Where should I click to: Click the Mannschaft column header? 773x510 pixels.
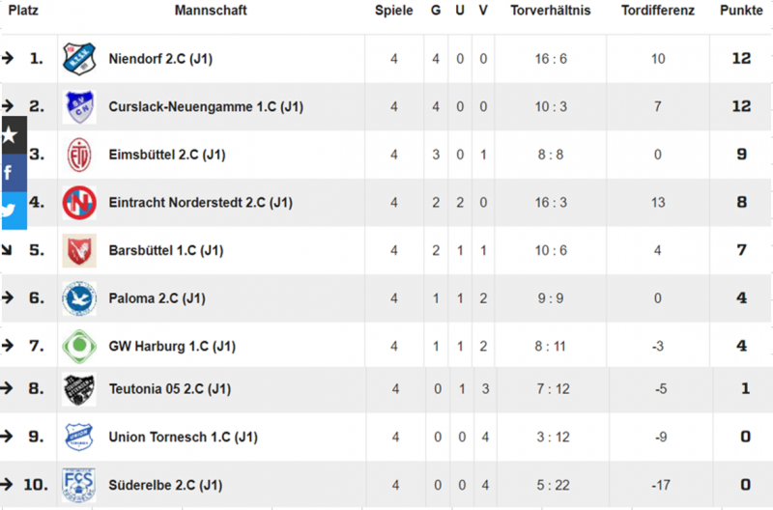tap(211, 11)
